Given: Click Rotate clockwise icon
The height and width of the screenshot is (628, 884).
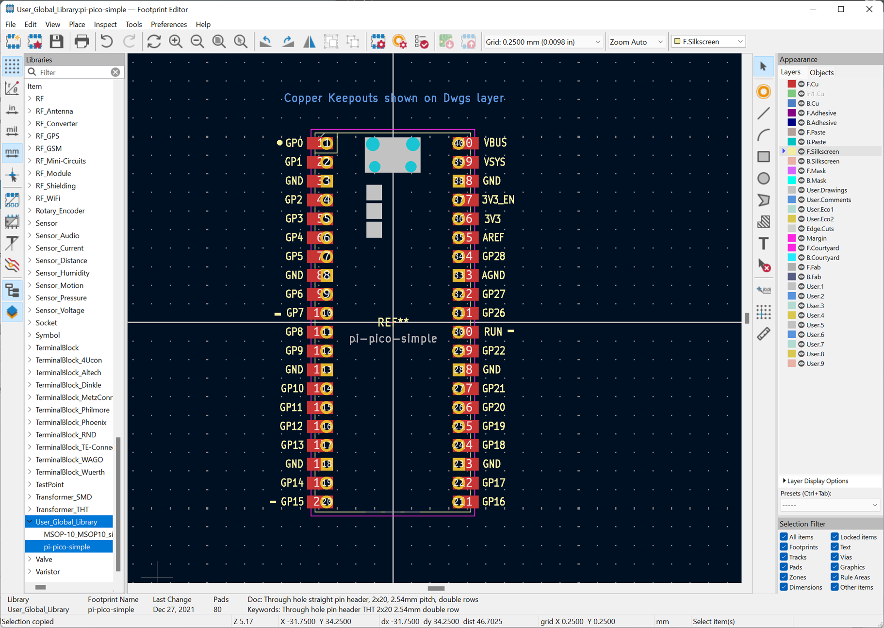Looking at the screenshot, I should point(288,42).
